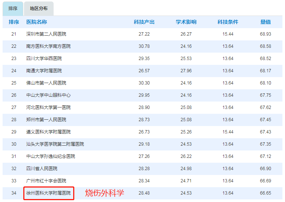This screenshot has width=285, height=202.
Task: Select hospital 汕头大学医学院第二附属医院
Action: tap(55, 144)
